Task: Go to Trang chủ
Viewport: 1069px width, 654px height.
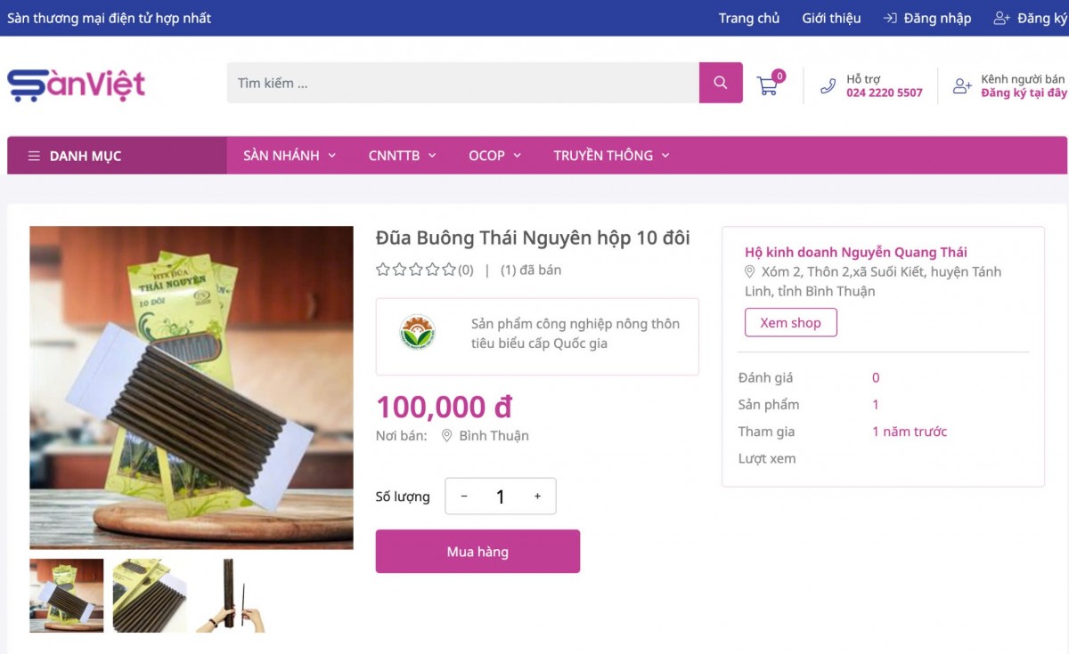Action: tap(748, 18)
